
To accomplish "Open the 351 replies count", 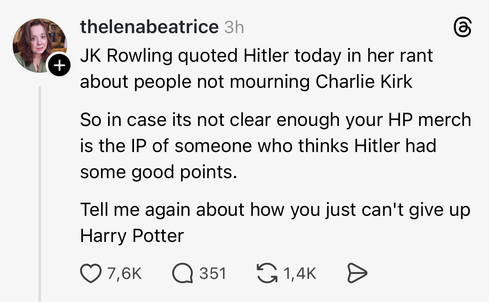I will [213, 273].
